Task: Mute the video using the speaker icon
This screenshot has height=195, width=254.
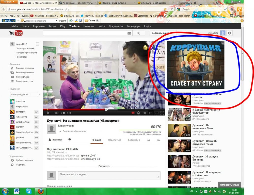Action: click(56, 113)
